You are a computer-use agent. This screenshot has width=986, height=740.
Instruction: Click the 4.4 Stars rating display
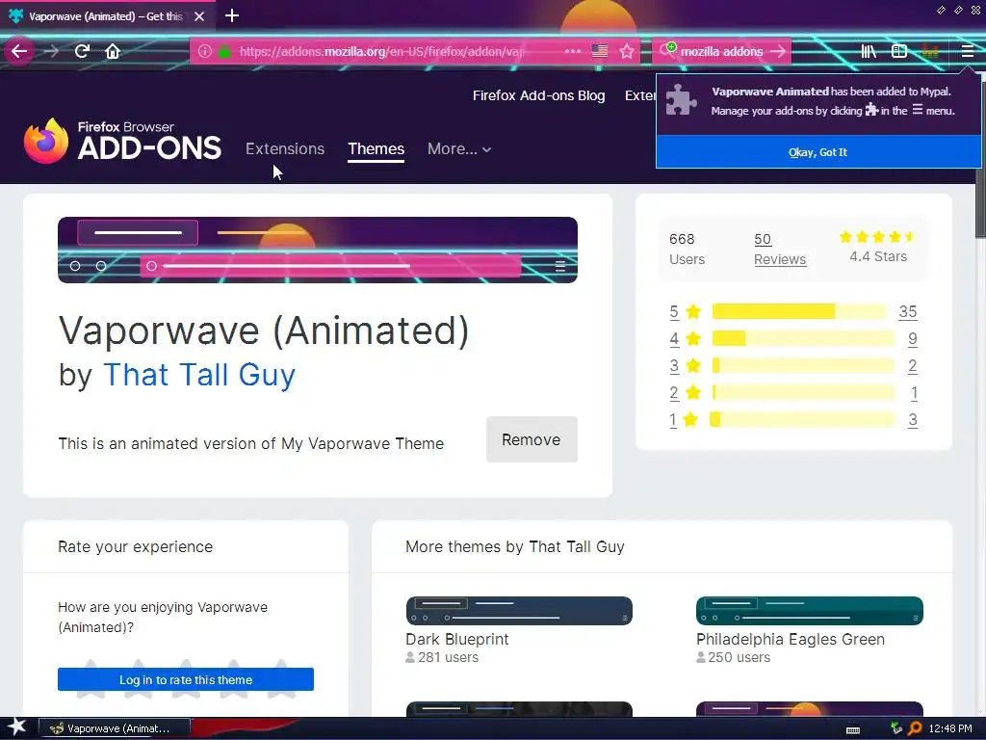tap(878, 248)
